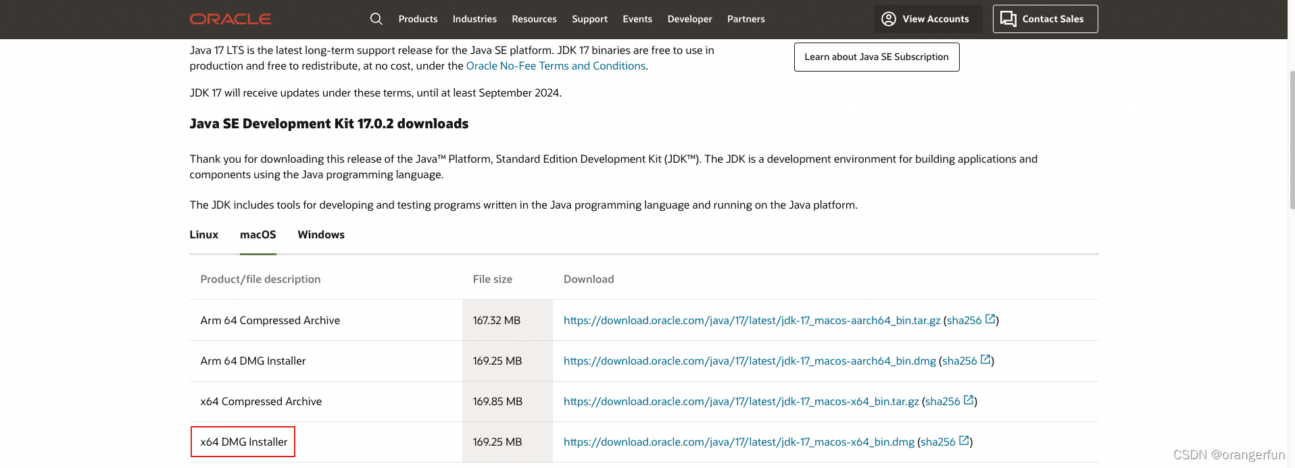The height and width of the screenshot is (468, 1295).
Task: Open the Support menu
Action: coord(589,19)
